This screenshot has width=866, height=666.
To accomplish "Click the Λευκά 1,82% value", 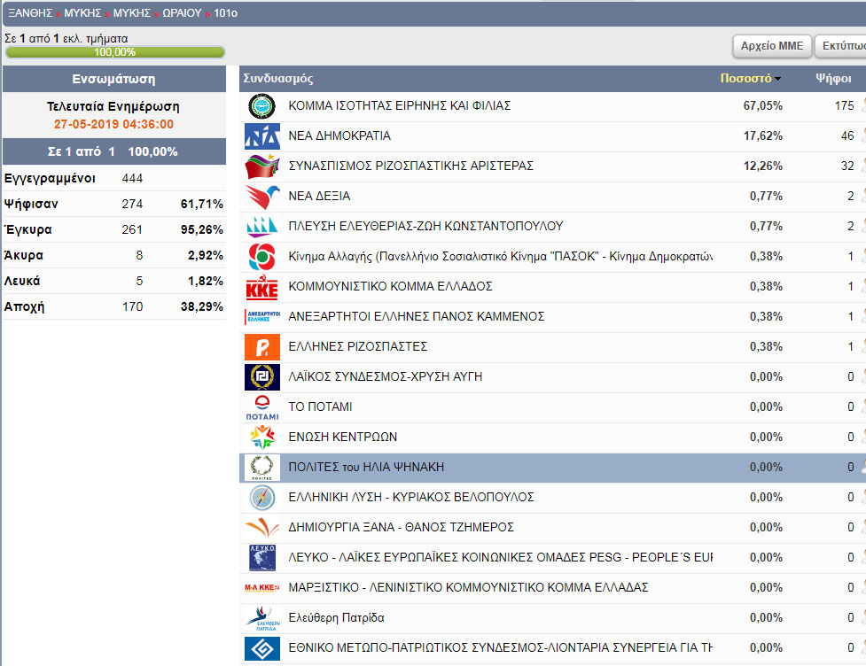I will coord(205,281).
